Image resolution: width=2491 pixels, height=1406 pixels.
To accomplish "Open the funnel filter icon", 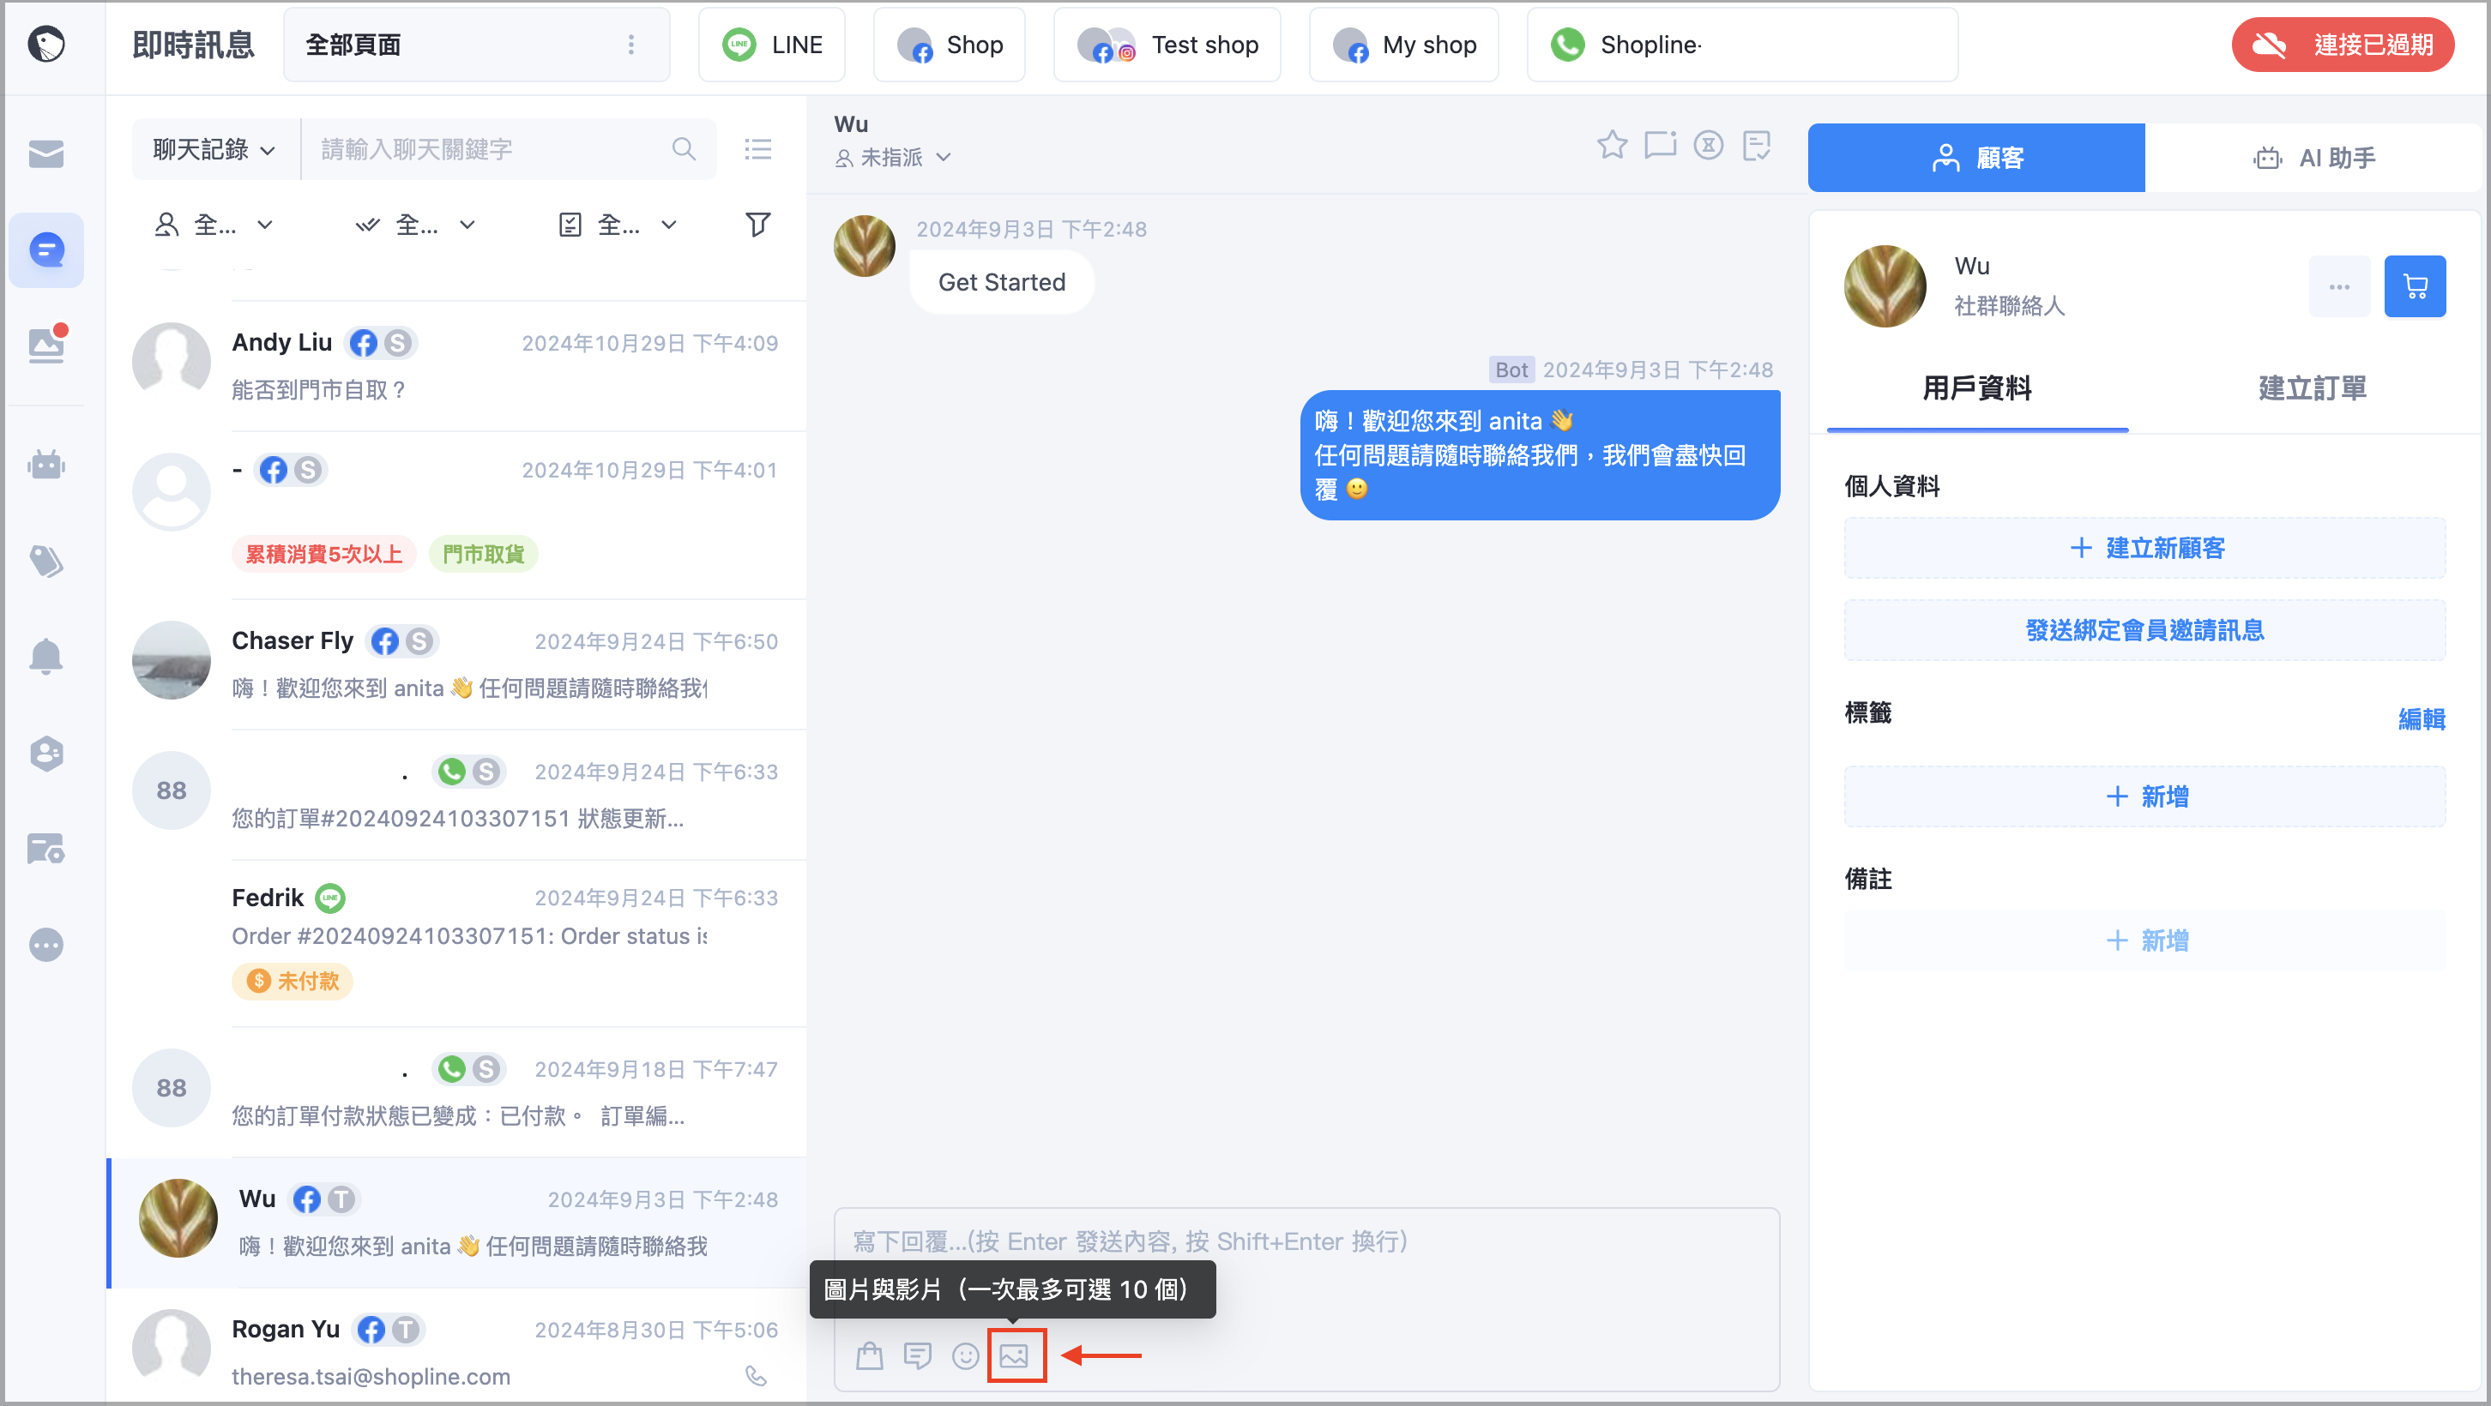I will tap(758, 224).
